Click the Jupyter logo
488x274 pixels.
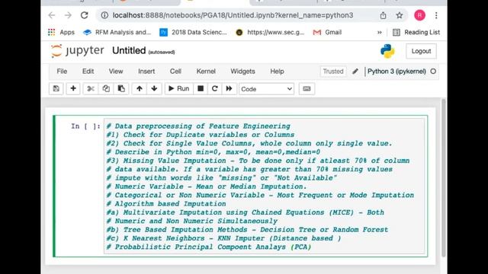(78, 51)
